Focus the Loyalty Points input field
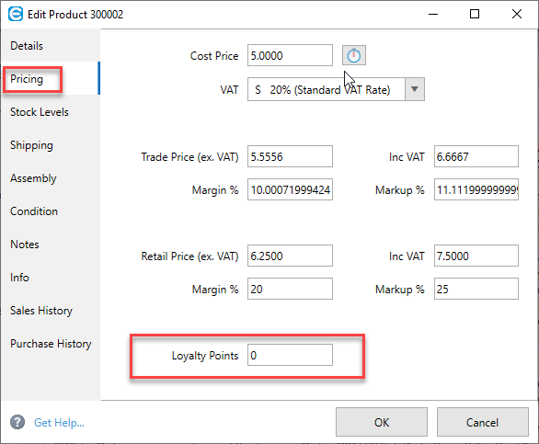The width and height of the screenshot is (539, 444). (x=290, y=355)
